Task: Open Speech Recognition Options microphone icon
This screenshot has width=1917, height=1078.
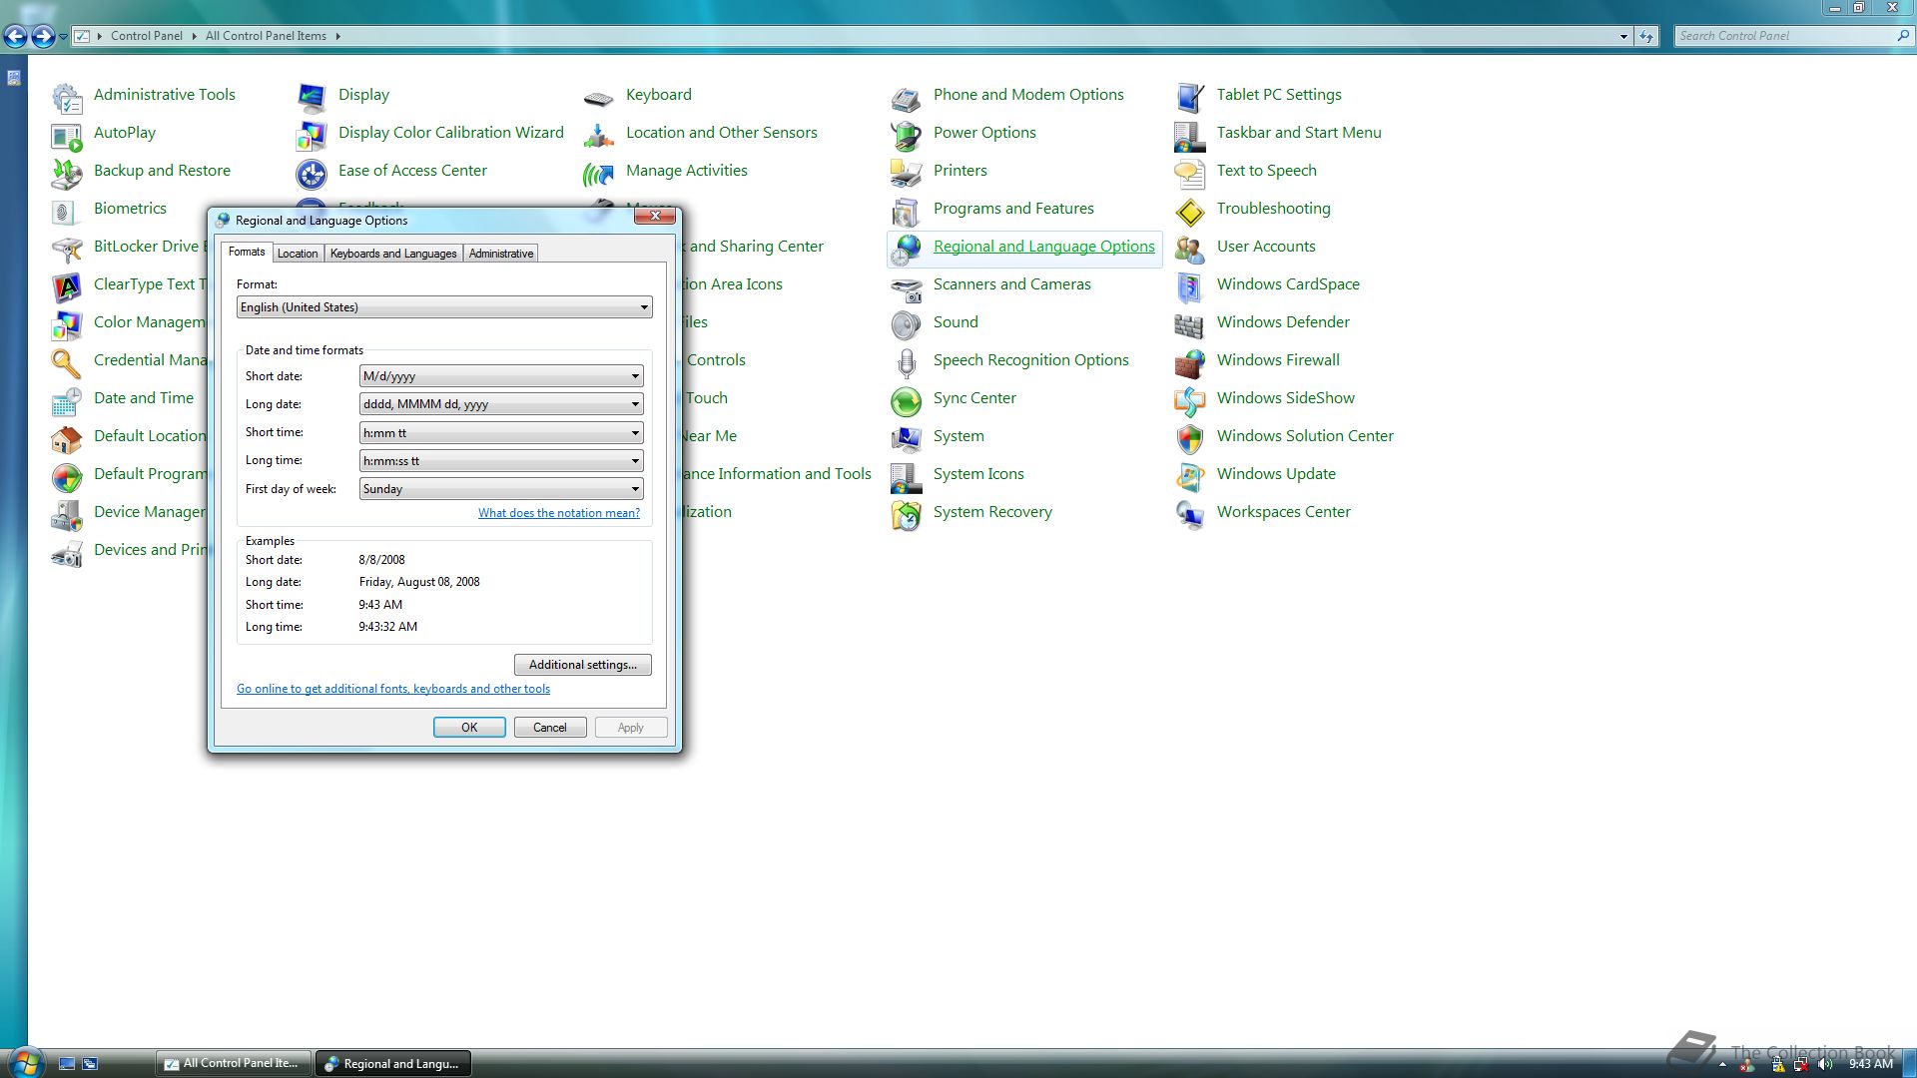Action: 907,363
